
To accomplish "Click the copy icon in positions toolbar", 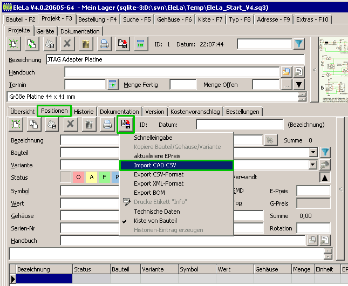I will pos(33,125).
